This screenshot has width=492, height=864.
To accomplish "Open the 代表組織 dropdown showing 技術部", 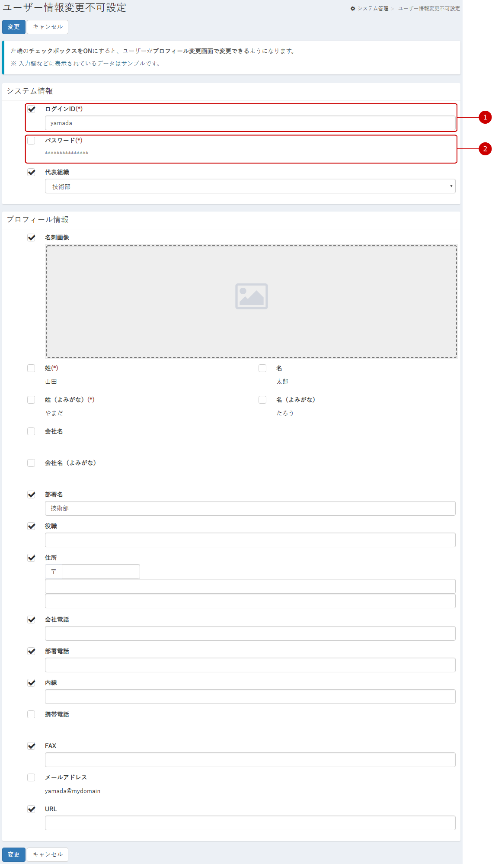I will tap(250, 186).
